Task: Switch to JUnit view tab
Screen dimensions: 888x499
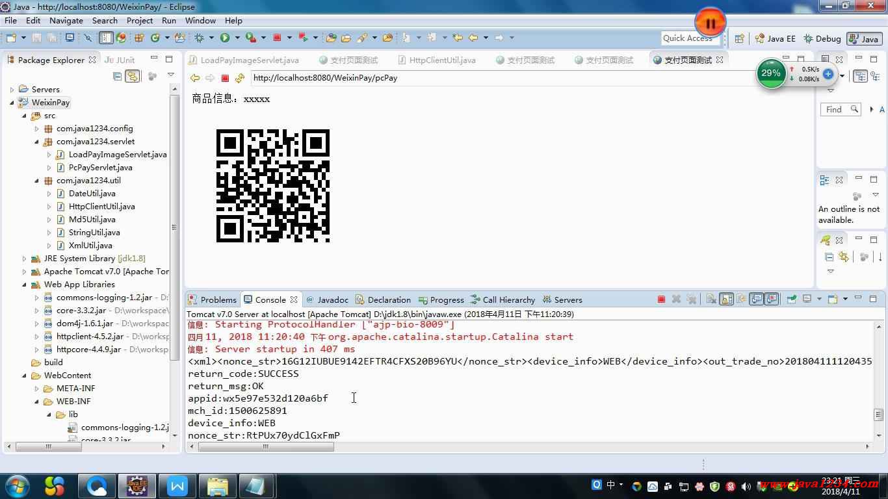Action: 120,60
